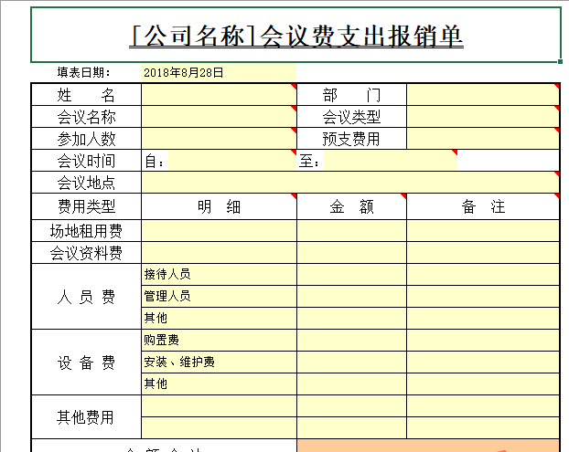Select the merged 设备费 category cell
Viewport: 569px width, 452px height.
tap(86, 363)
